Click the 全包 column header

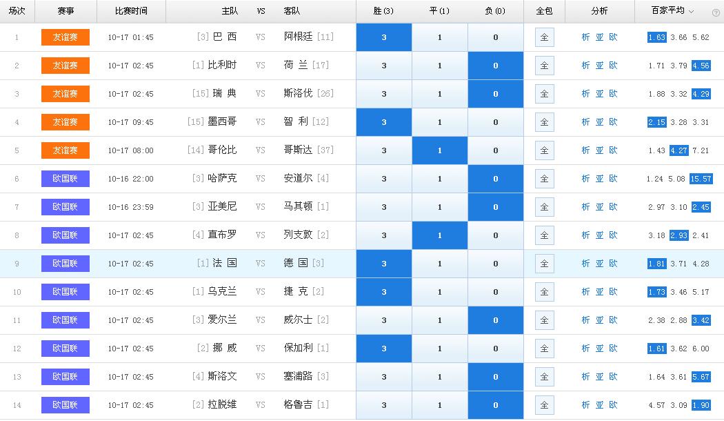pos(544,12)
